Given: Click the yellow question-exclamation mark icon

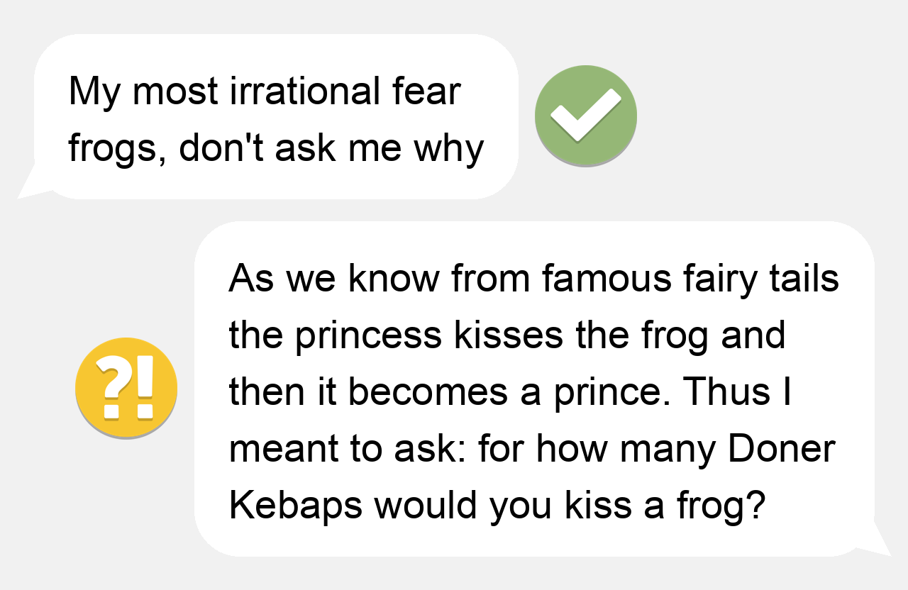Looking at the screenshot, I should (126, 388).
